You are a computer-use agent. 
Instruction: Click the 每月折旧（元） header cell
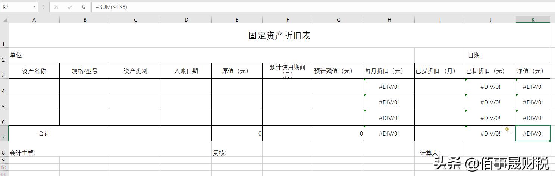tap(389, 71)
